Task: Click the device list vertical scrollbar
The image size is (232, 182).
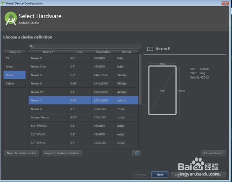Action: 140,79
